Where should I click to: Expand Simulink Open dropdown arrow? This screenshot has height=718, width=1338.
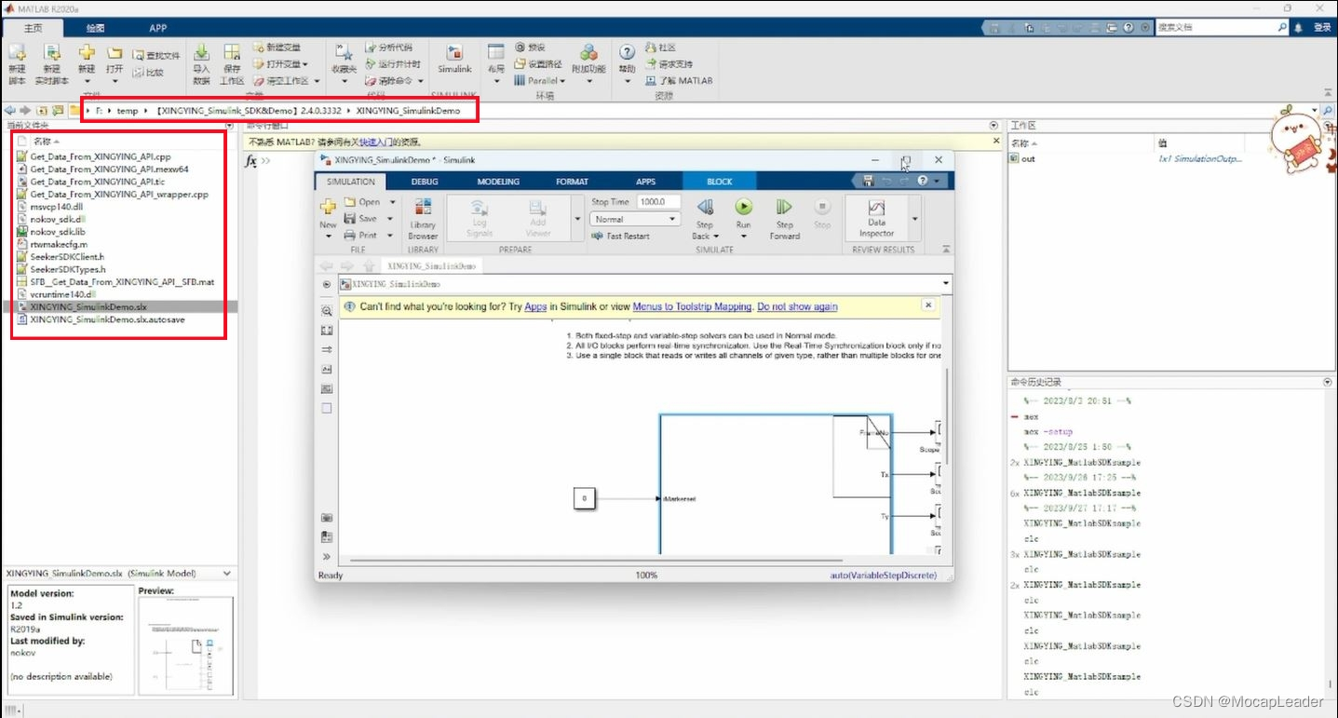click(392, 202)
